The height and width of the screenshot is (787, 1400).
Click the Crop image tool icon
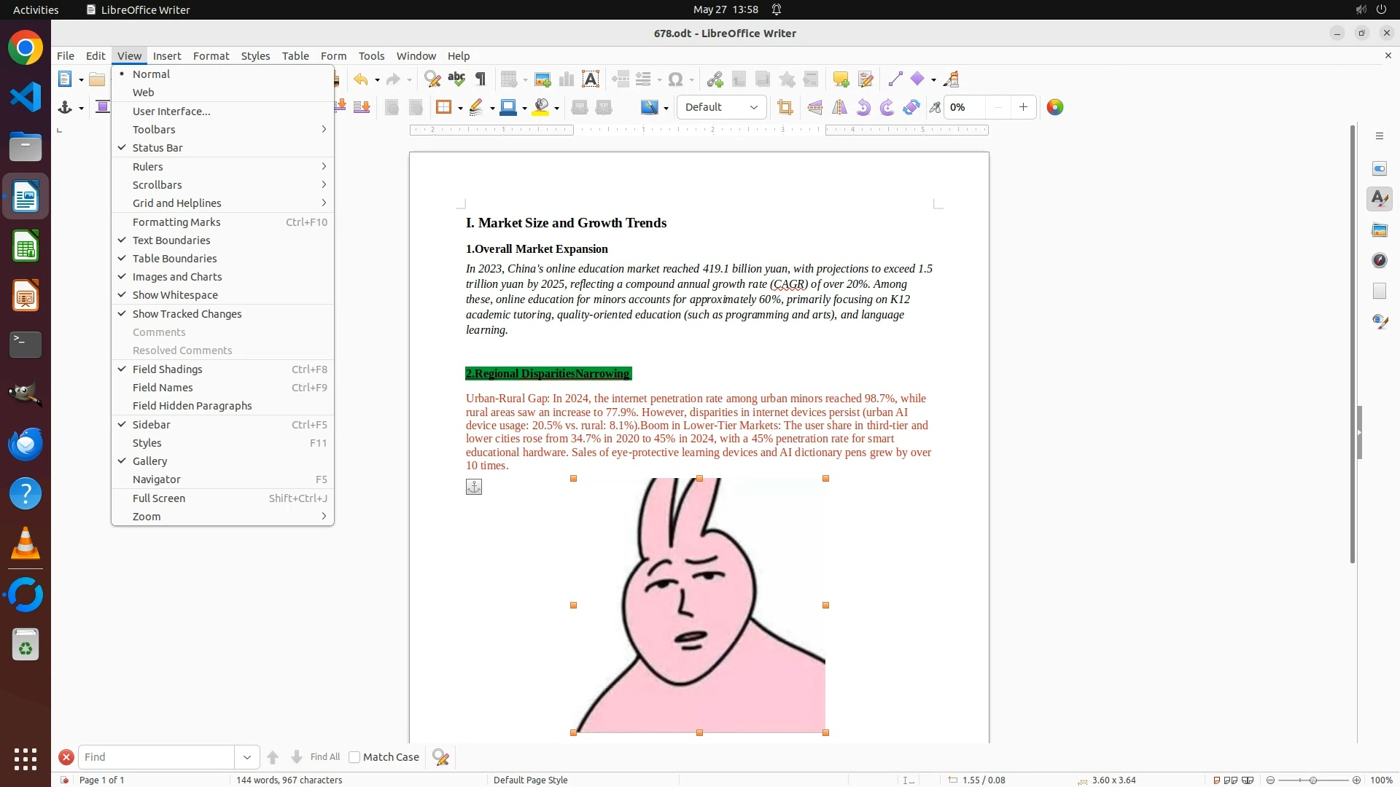point(785,108)
